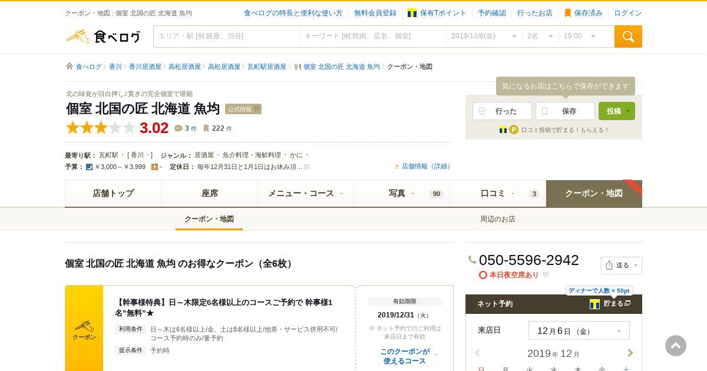Click the 貯まる T-point link

[610, 304]
